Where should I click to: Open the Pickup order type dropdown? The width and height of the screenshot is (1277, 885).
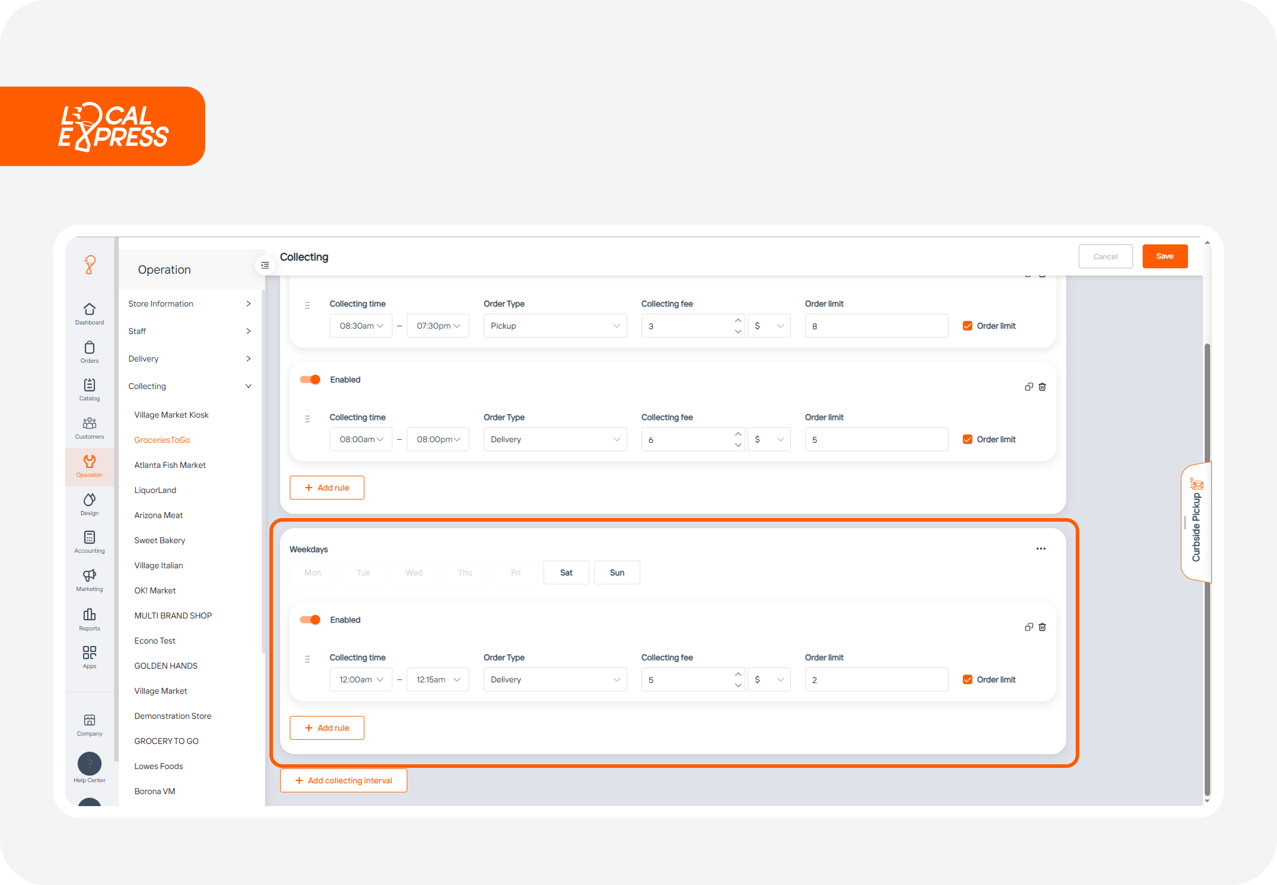(x=555, y=326)
